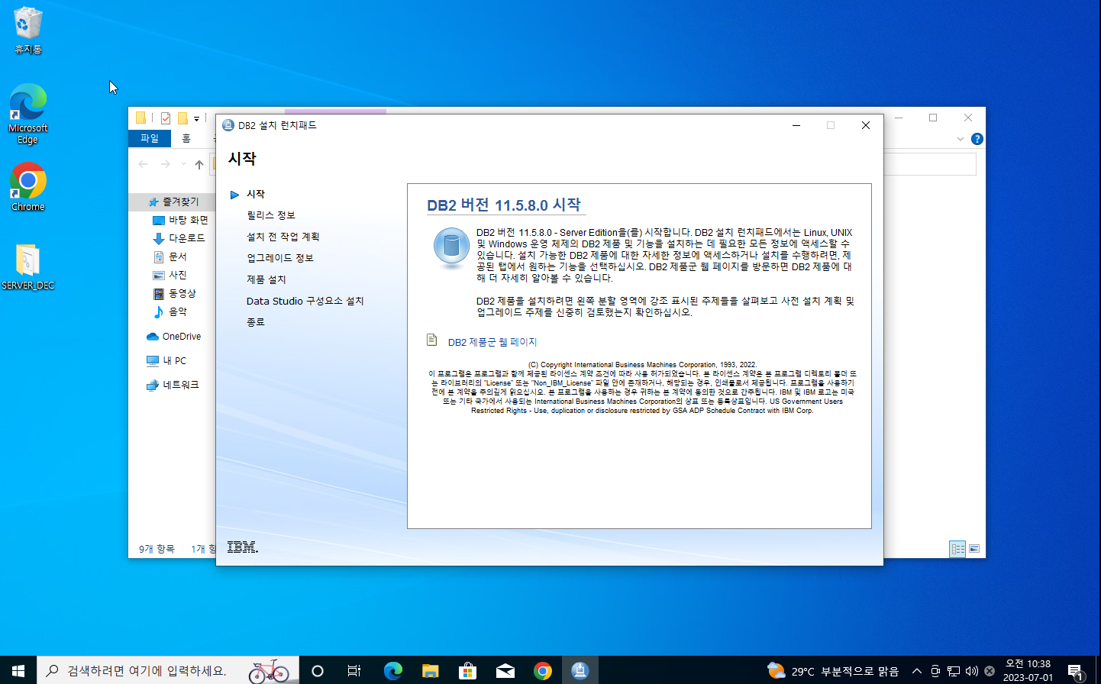Open Microsoft Store from taskbar
Screen dimensions: 1101x684
(x=467, y=671)
